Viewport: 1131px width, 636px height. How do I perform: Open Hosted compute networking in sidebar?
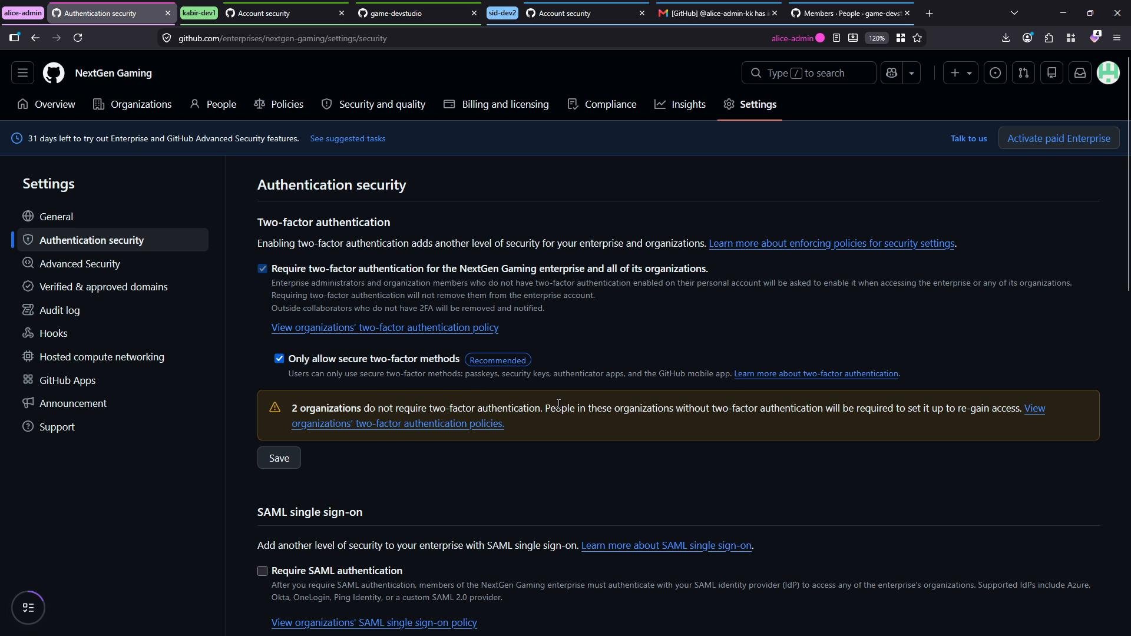[113, 357]
